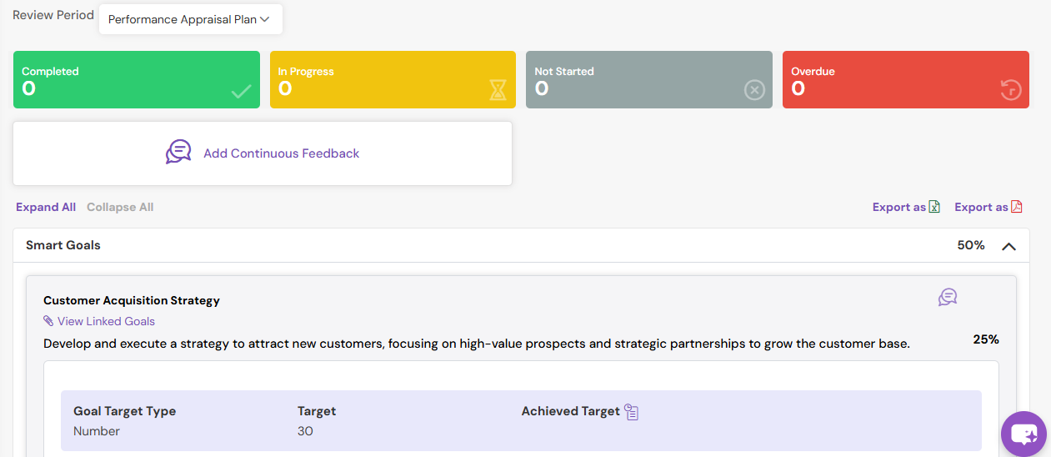The width and height of the screenshot is (1051, 457).
Task: Click the 25% goal weight value
Action: point(986,339)
